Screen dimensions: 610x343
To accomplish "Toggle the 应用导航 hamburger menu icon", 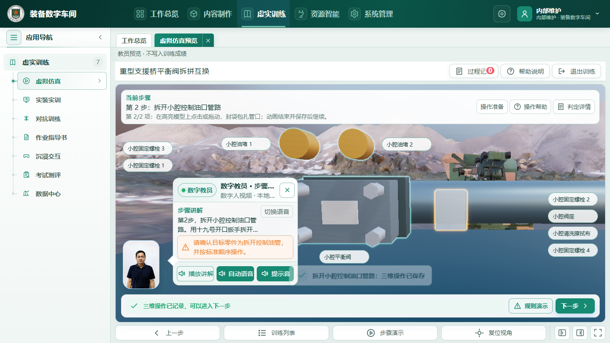I will 14,38.
